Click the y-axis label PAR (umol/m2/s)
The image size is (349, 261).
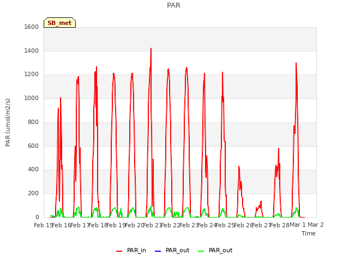(8, 122)
